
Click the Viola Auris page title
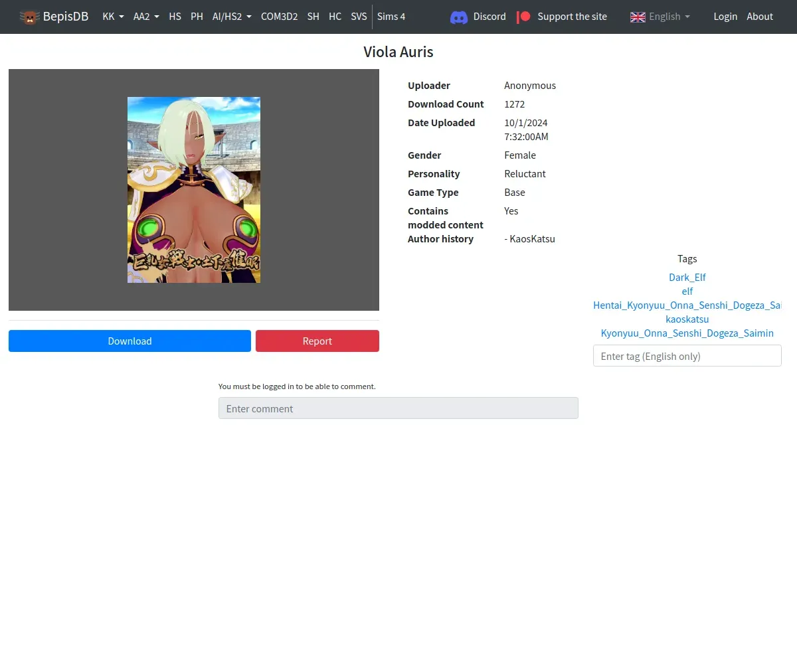pos(398,52)
